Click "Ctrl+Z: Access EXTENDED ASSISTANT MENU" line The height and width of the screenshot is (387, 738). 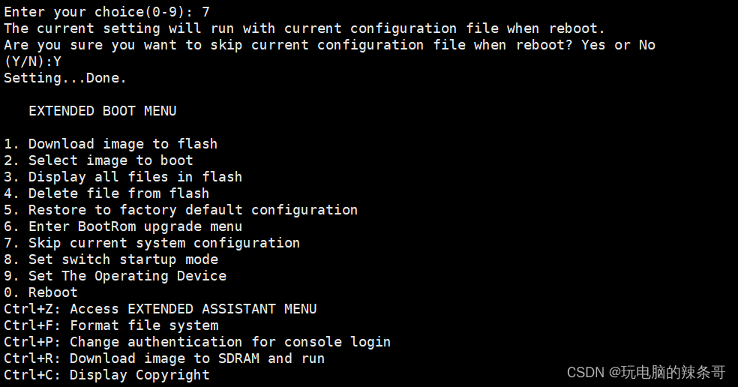(x=160, y=309)
